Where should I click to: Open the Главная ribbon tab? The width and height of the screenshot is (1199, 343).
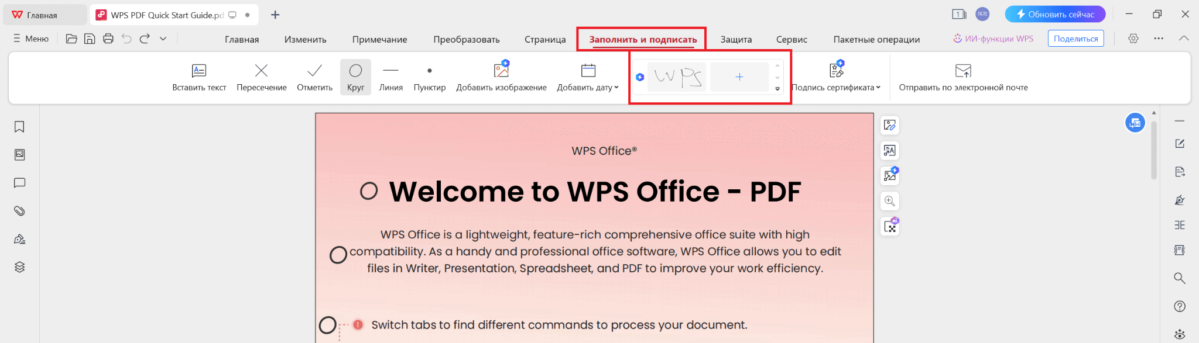(242, 39)
